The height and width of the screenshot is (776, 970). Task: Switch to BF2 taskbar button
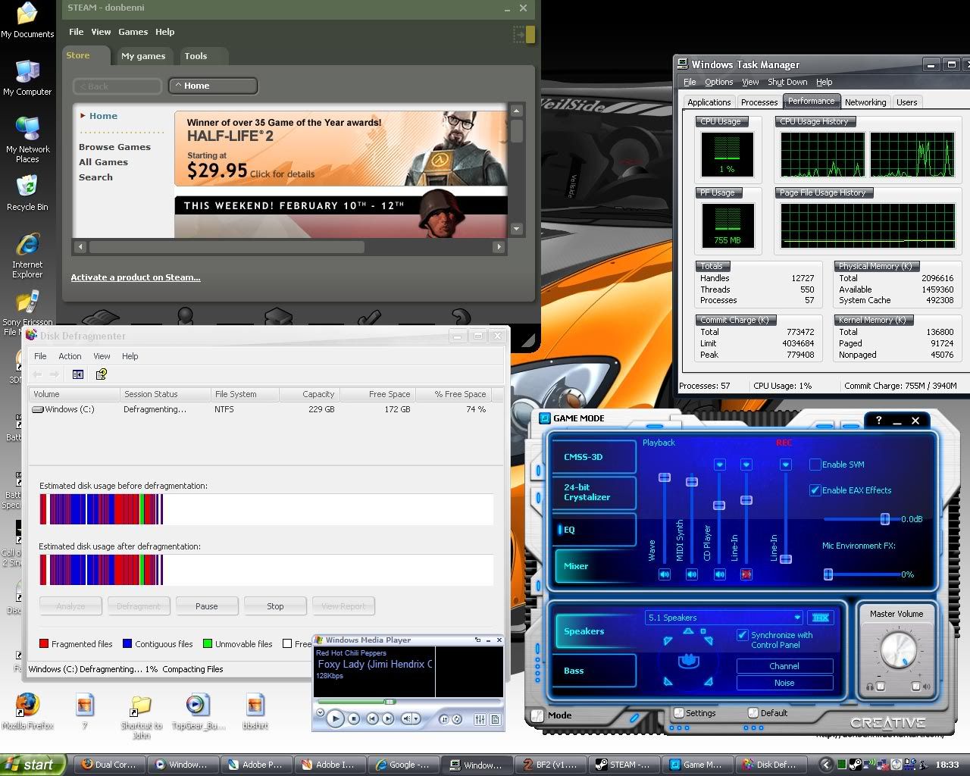(x=551, y=765)
